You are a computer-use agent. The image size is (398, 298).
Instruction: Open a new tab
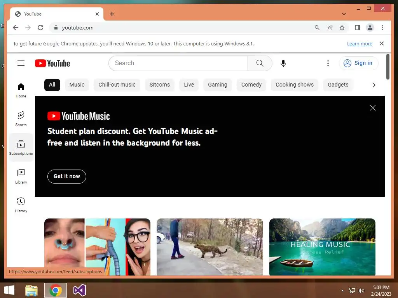[112, 14]
